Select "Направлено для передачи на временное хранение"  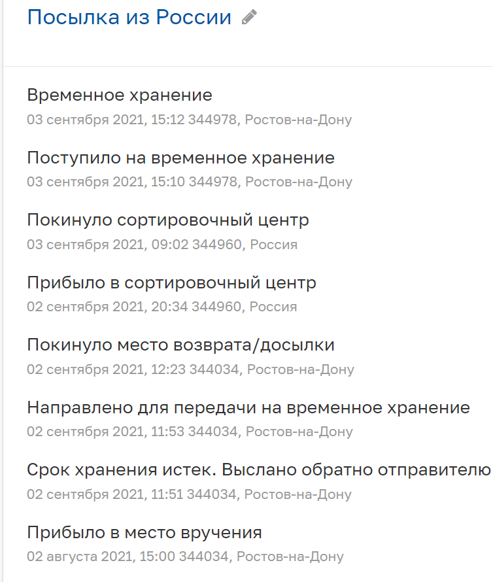tap(248, 408)
